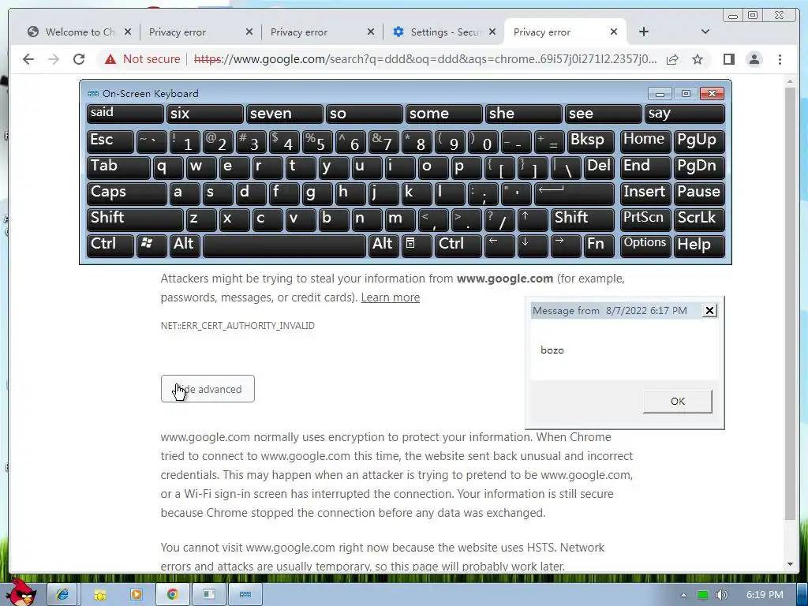
Task: Reload the page with refresh icon
Action: coord(79,59)
